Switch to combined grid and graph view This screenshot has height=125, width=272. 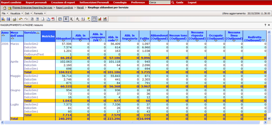click(x=105, y=19)
